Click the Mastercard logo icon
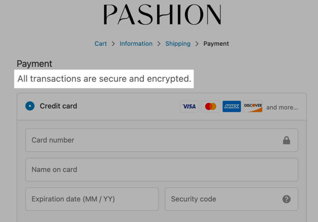 pyautogui.click(x=210, y=106)
